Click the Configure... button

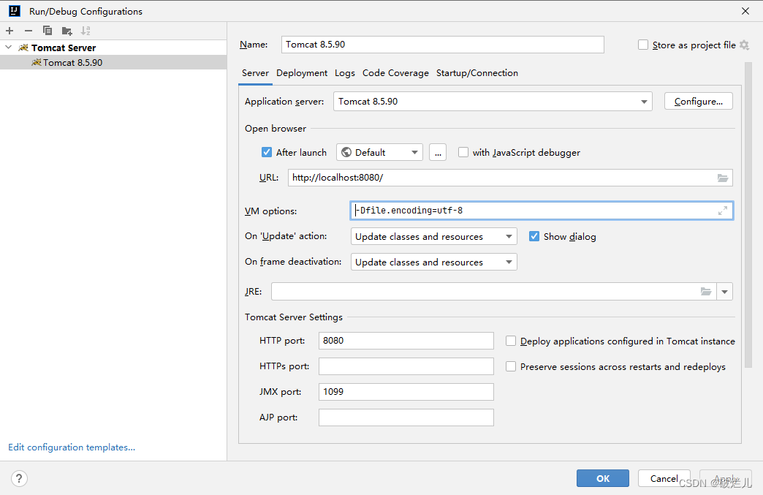tap(698, 101)
